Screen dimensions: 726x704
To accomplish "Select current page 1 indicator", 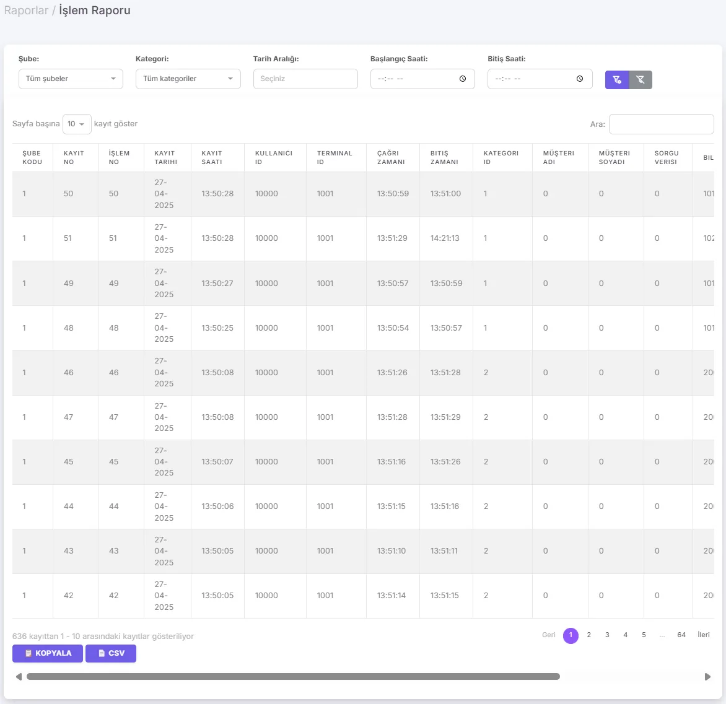I will click(x=571, y=635).
